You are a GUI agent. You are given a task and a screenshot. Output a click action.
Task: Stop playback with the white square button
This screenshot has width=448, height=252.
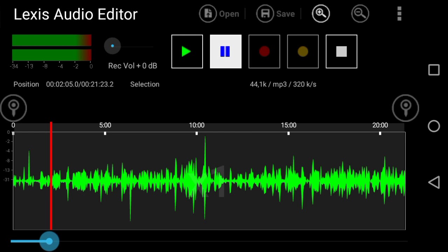pos(341,51)
